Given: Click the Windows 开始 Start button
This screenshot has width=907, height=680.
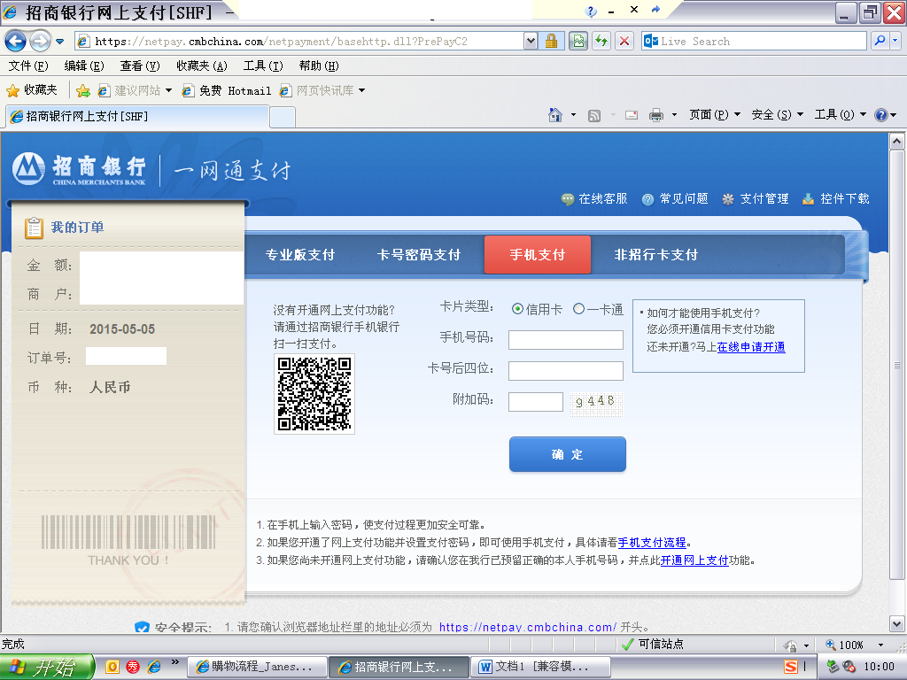Looking at the screenshot, I should pyautogui.click(x=47, y=668).
